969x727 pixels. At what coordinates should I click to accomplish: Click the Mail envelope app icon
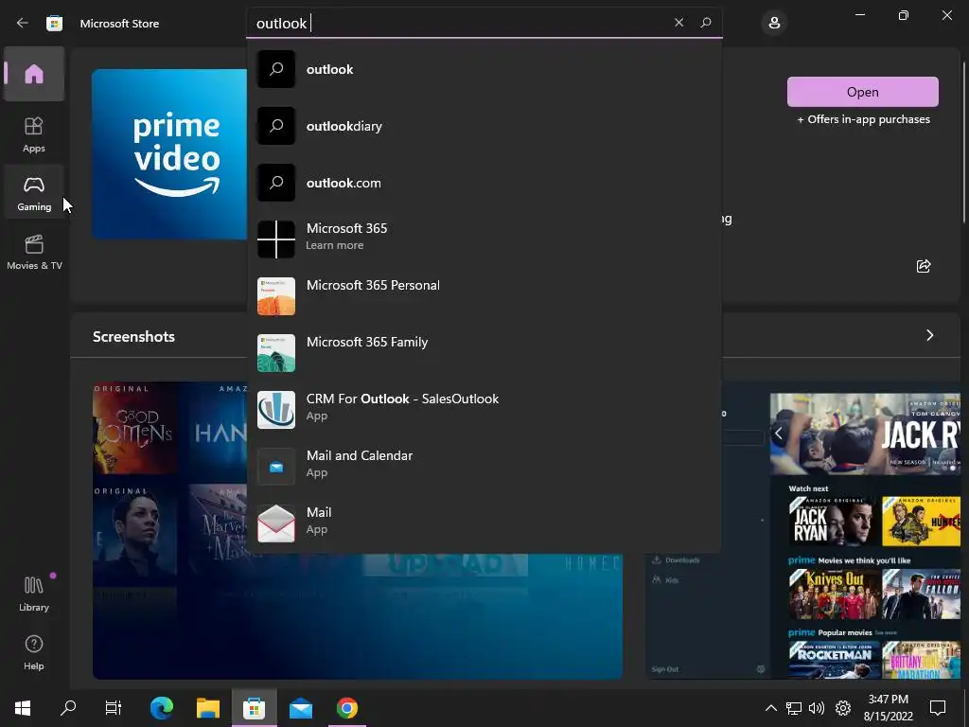(276, 523)
